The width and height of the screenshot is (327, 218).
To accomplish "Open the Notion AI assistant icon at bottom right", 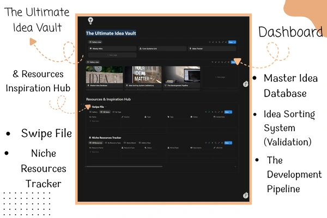I will (x=245, y=196).
